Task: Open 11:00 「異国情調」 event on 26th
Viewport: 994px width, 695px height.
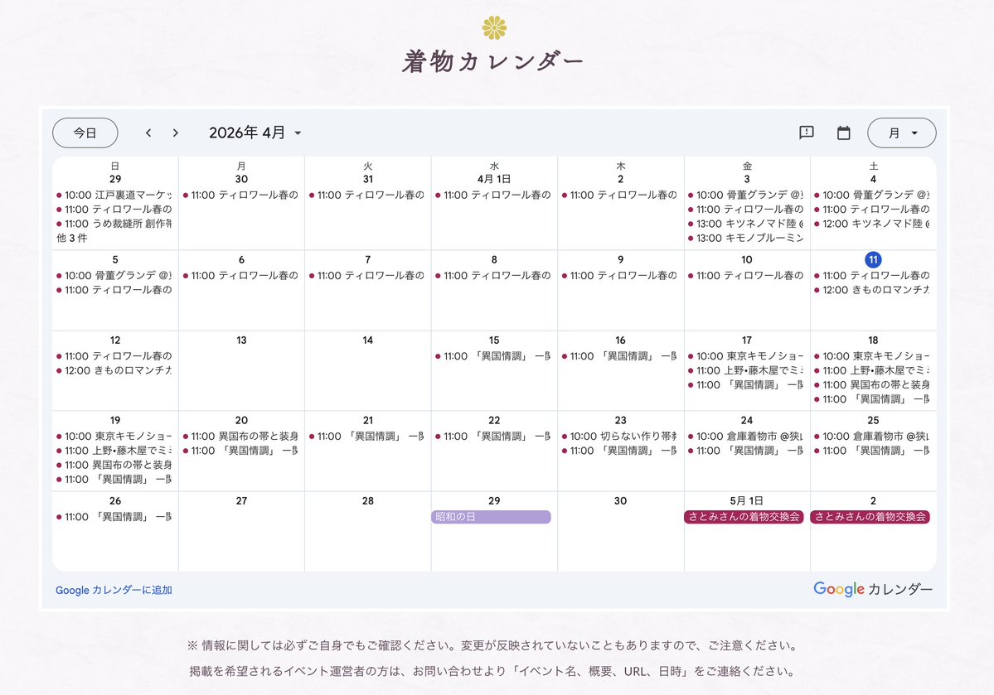Action: [x=114, y=517]
